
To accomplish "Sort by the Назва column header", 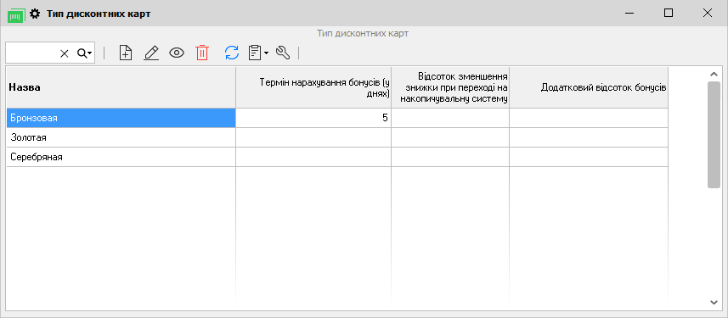I will [x=121, y=87].
